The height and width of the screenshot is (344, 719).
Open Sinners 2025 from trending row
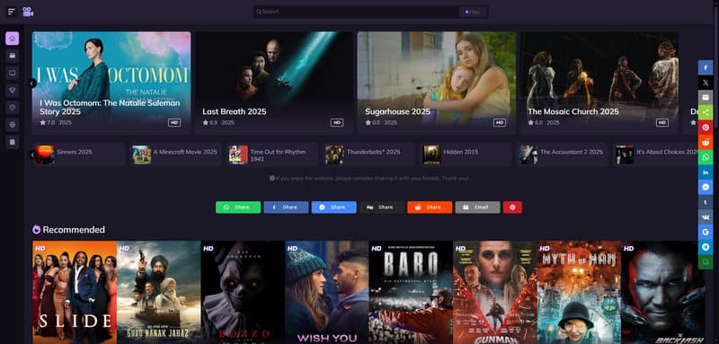(80, 154)
